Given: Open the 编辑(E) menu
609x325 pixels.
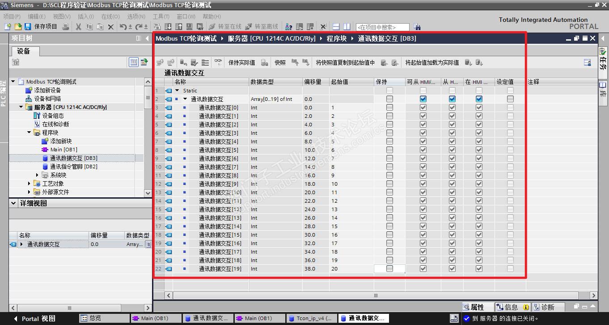Looking at the screenshot, I should (x=37, y=17).
